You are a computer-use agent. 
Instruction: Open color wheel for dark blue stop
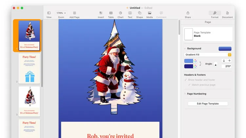(195, 66)
